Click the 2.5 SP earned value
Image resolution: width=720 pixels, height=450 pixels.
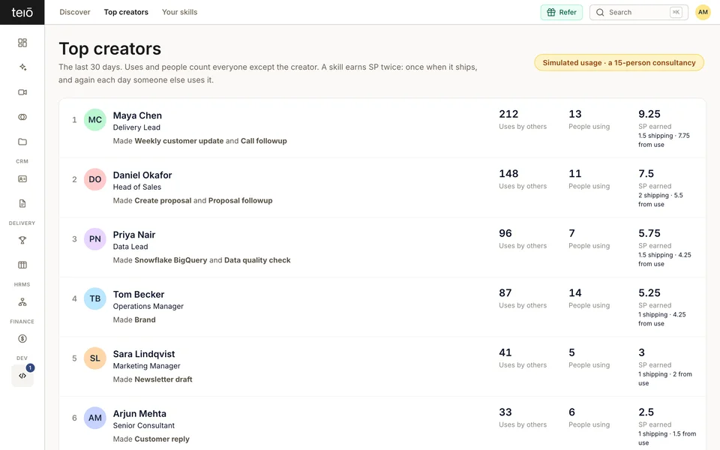click(x=646, y=412)
